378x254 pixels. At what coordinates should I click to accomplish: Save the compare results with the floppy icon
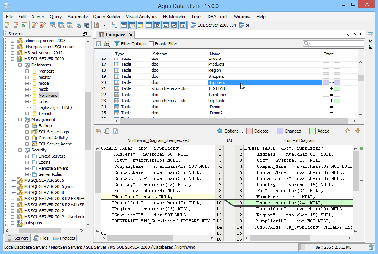[x=98, y=44]
